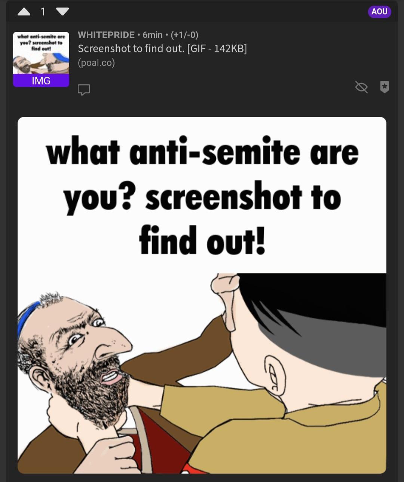Screen dimensions: 404x482
Task: Click the purple AOU badge
Action: (x=379, y=12)
